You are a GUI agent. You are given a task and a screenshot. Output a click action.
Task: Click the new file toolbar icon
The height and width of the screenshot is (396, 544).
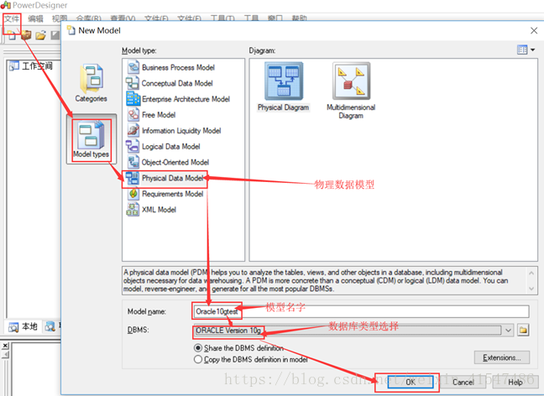click(x=11, y=34)
